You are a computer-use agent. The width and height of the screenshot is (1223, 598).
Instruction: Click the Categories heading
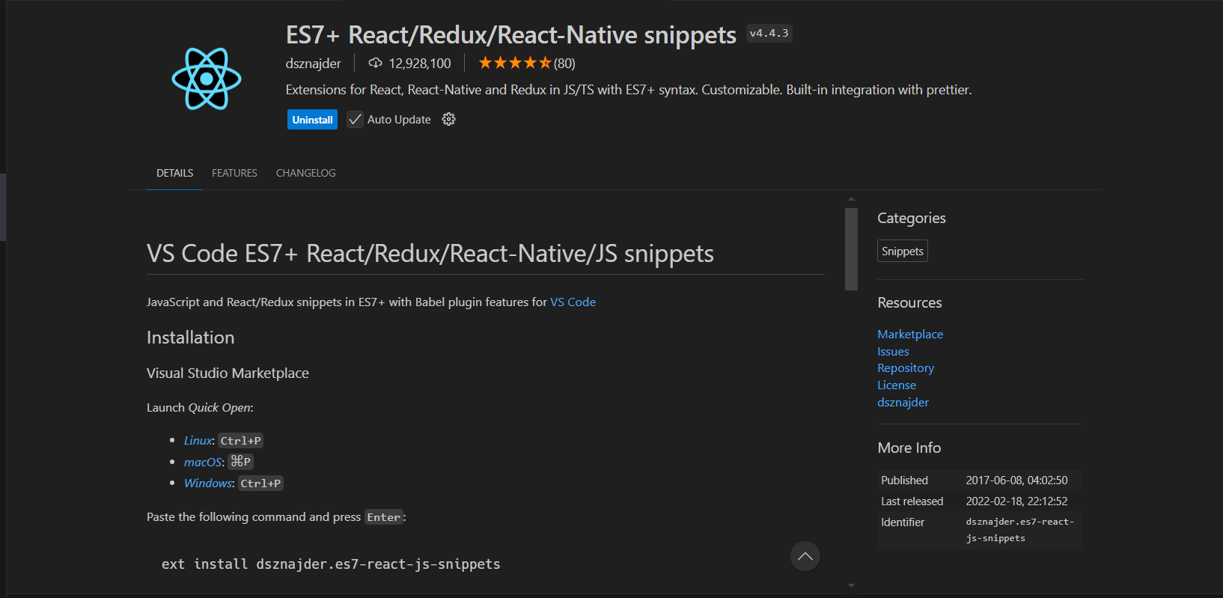(912, 218)
